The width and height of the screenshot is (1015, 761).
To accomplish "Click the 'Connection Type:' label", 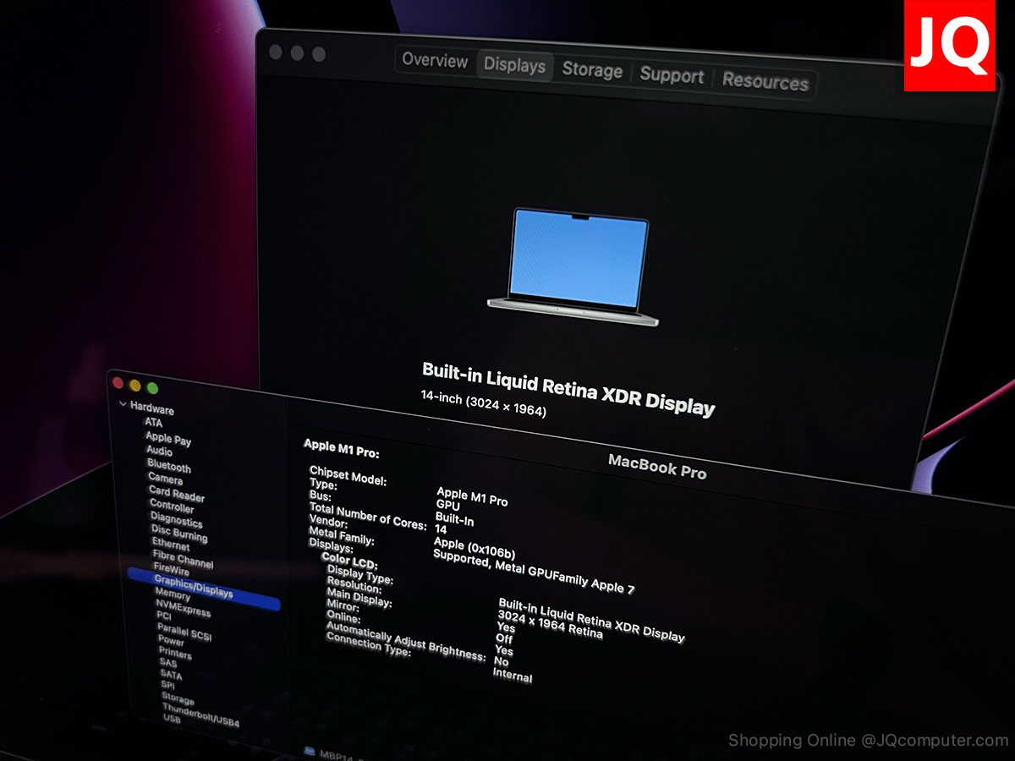I will pyautogui.click(x=369, y=643).
